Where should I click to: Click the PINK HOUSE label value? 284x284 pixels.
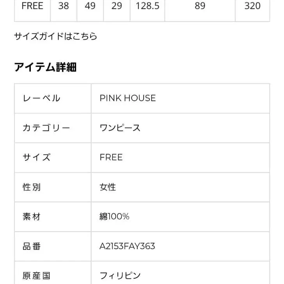point(128,98)
